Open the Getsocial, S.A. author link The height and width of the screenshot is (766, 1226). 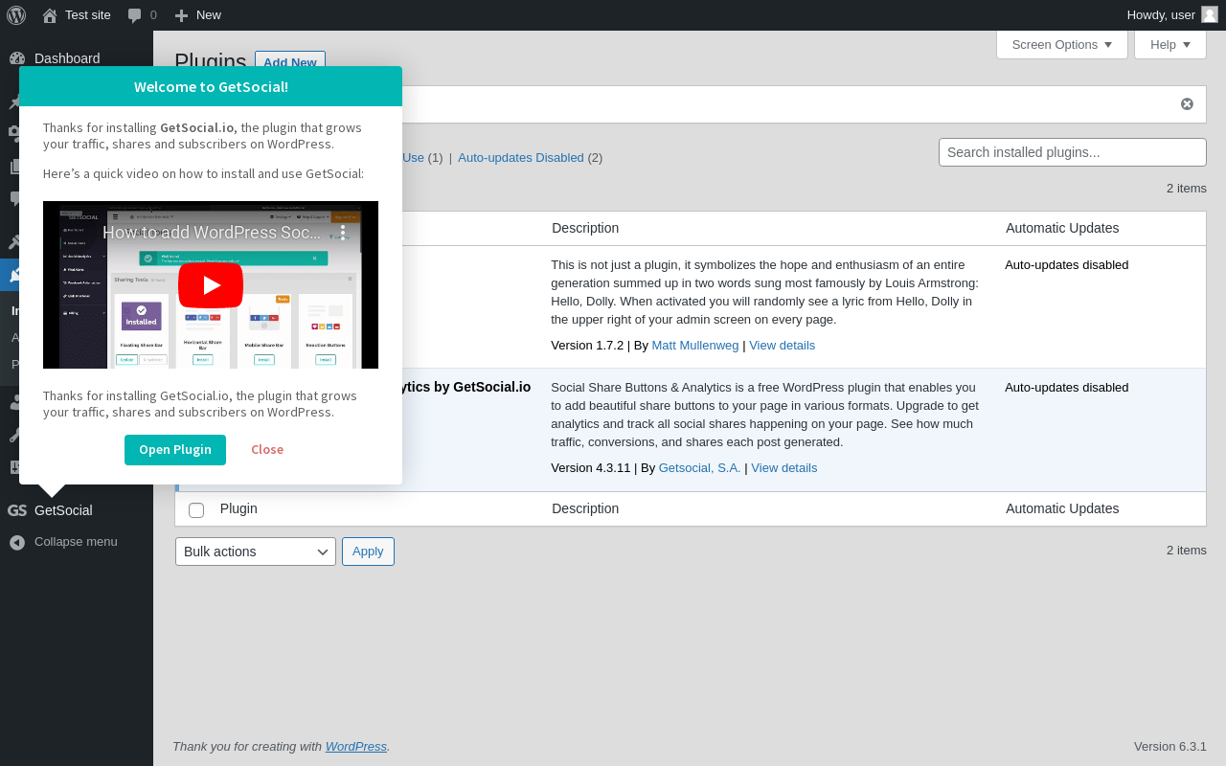pyautogui.click(x=700, y=468)
